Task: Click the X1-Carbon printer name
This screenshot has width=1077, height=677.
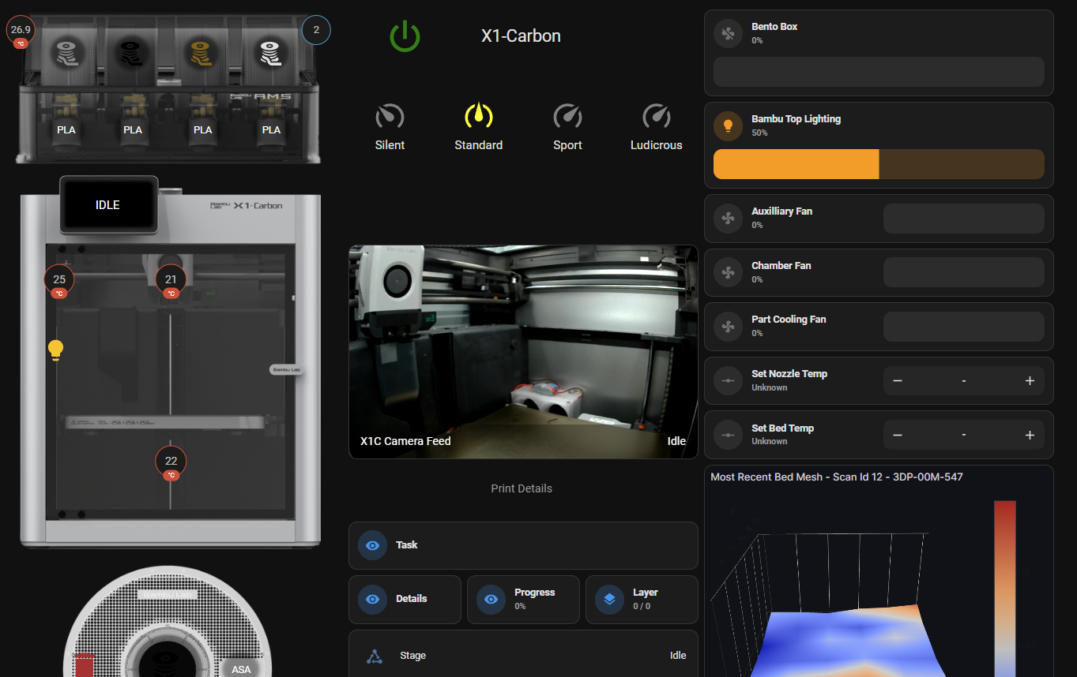Action: (x=521, y=36)
